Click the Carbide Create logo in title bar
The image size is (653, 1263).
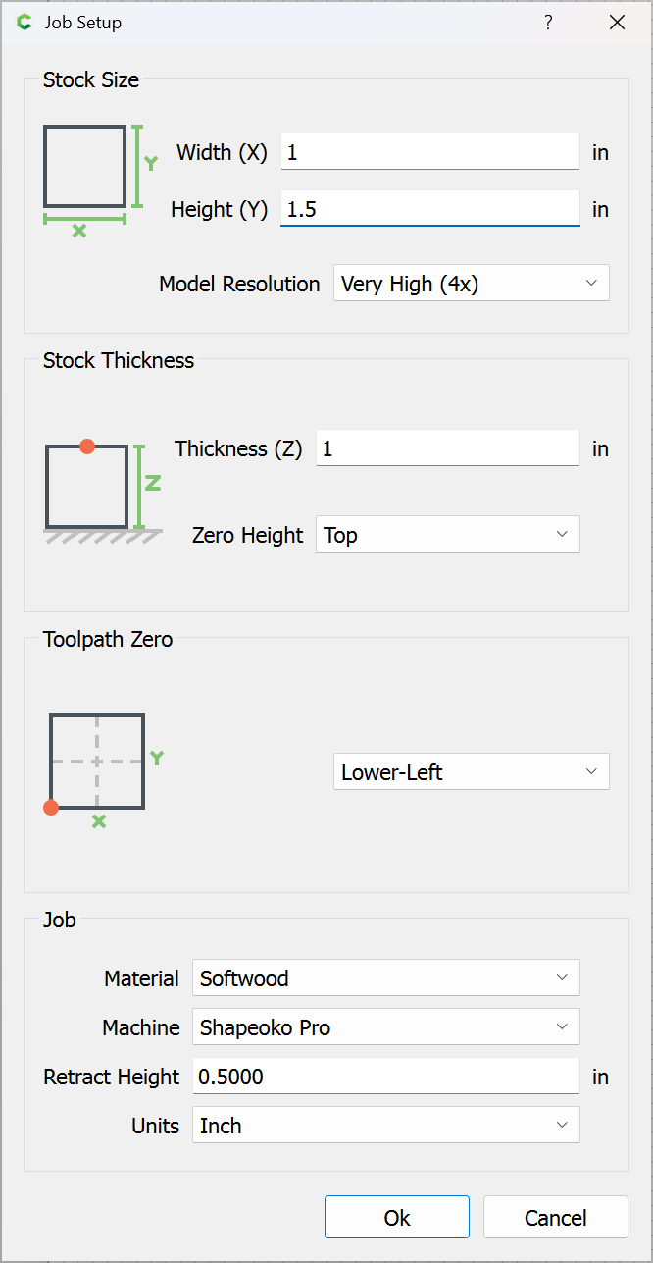point(25,23)
